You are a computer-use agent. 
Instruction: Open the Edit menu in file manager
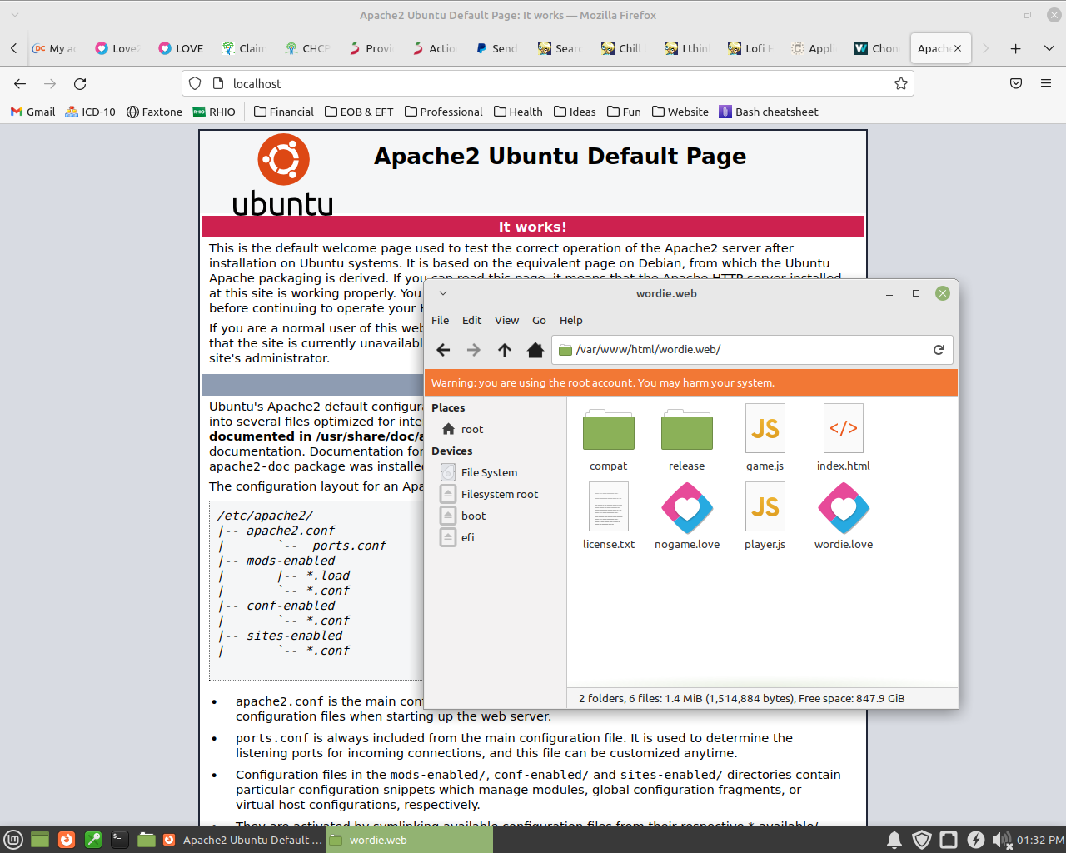point(471,320)
